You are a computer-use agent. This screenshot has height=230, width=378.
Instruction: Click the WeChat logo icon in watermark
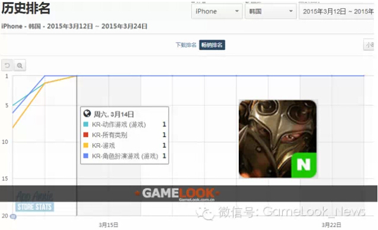(x=205, y=213)
